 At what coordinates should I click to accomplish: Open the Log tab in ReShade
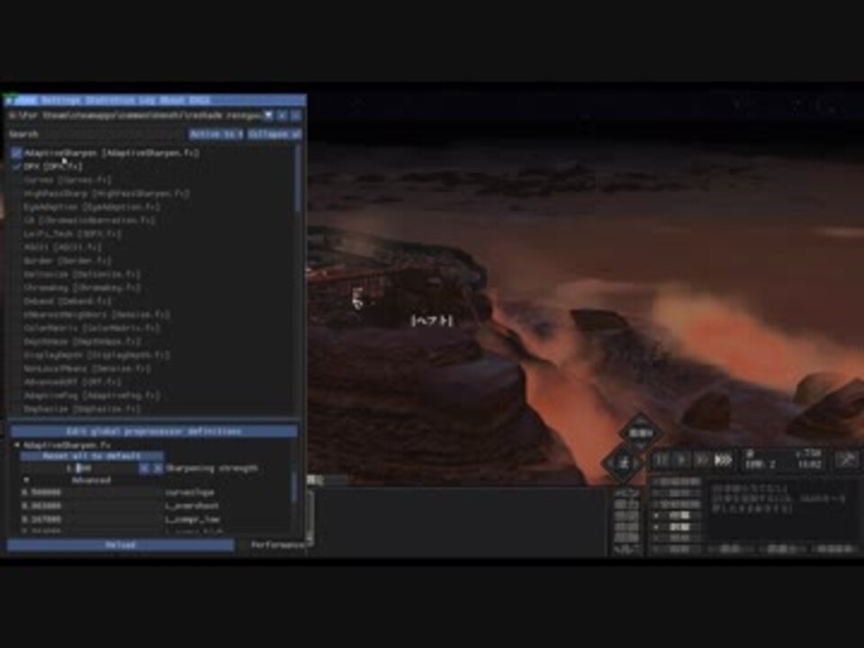pos(147,100)
